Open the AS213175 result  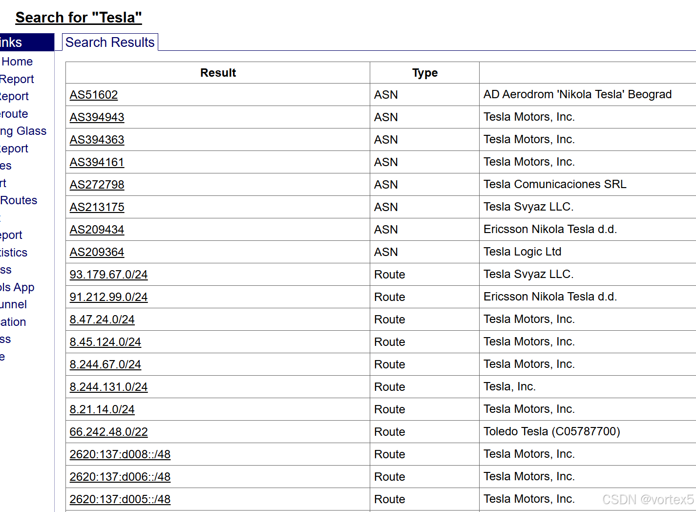(x=97, y=207)
